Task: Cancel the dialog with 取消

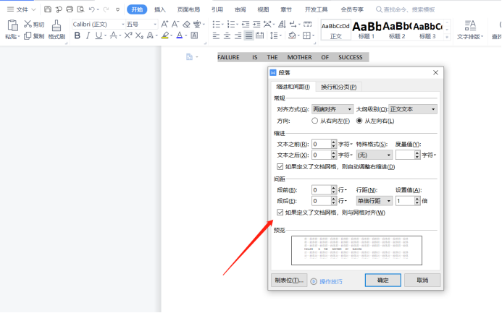Action: (422, 280)
